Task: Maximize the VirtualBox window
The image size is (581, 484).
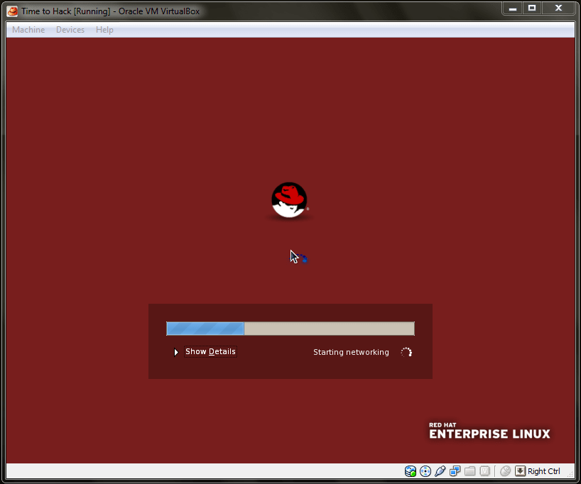Action: (532, 9)
